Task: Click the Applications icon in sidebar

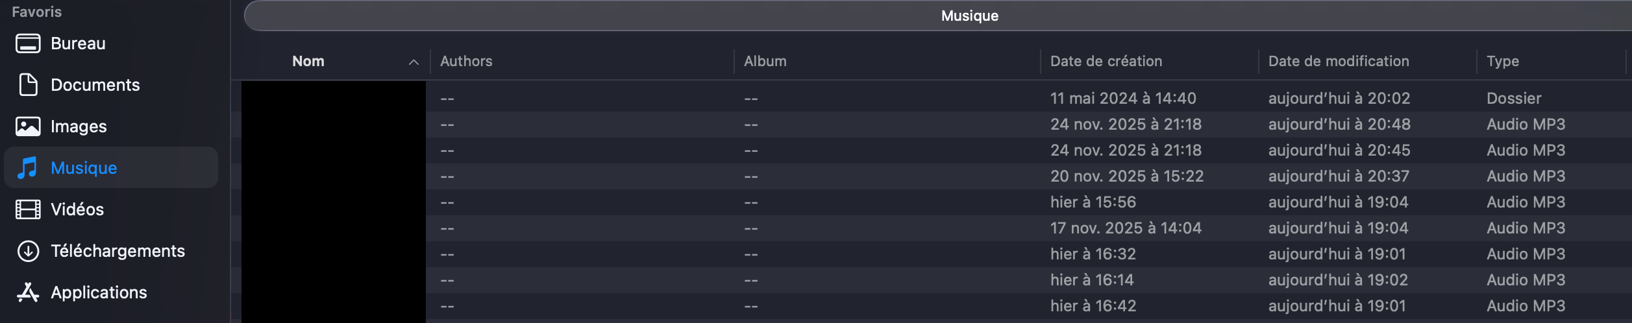Action: (28, 293)
